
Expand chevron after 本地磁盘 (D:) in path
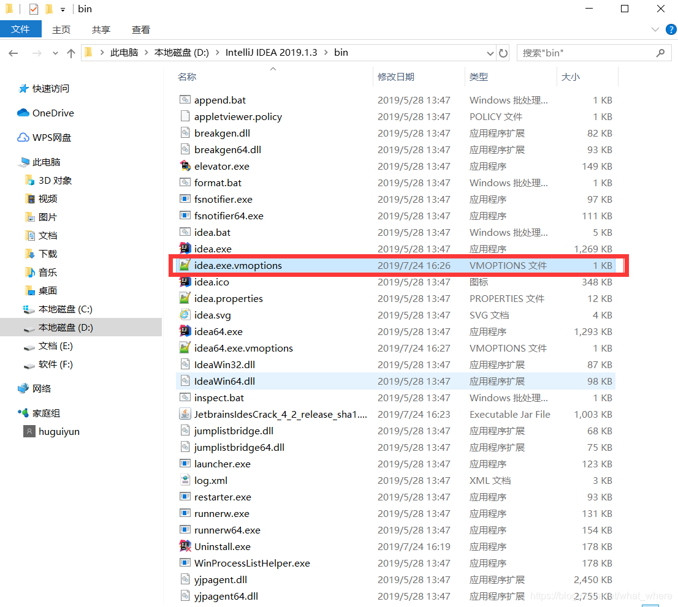point(217,53)
